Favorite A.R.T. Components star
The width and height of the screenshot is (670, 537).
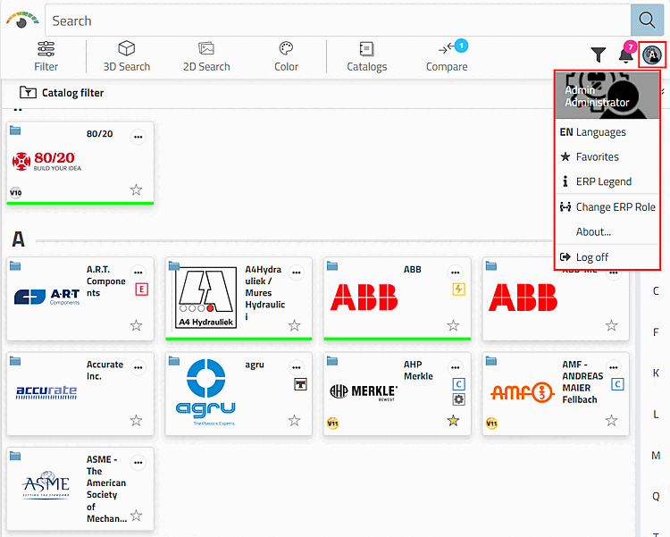pyautogui.click(x=136, y=326)
